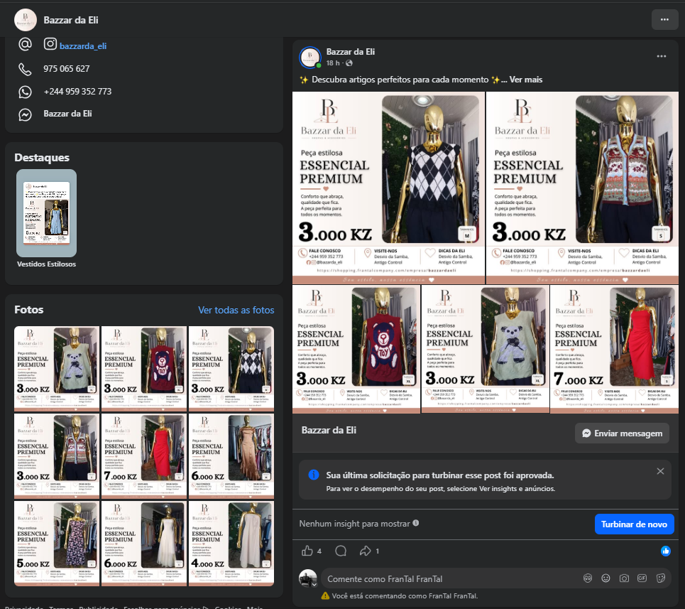Click the likes count 4

(319, 551)
